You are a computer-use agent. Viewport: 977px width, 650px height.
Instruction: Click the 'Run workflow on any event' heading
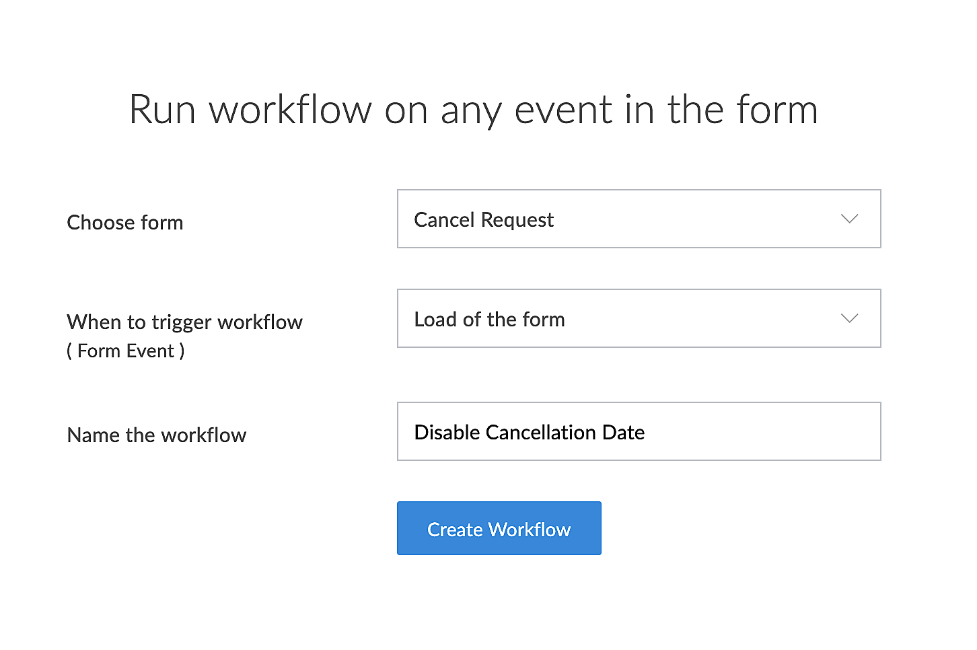(472, 110)
